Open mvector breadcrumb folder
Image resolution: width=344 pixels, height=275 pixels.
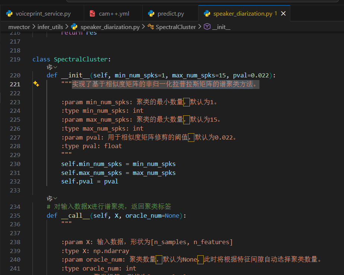[x=19, y=27]
